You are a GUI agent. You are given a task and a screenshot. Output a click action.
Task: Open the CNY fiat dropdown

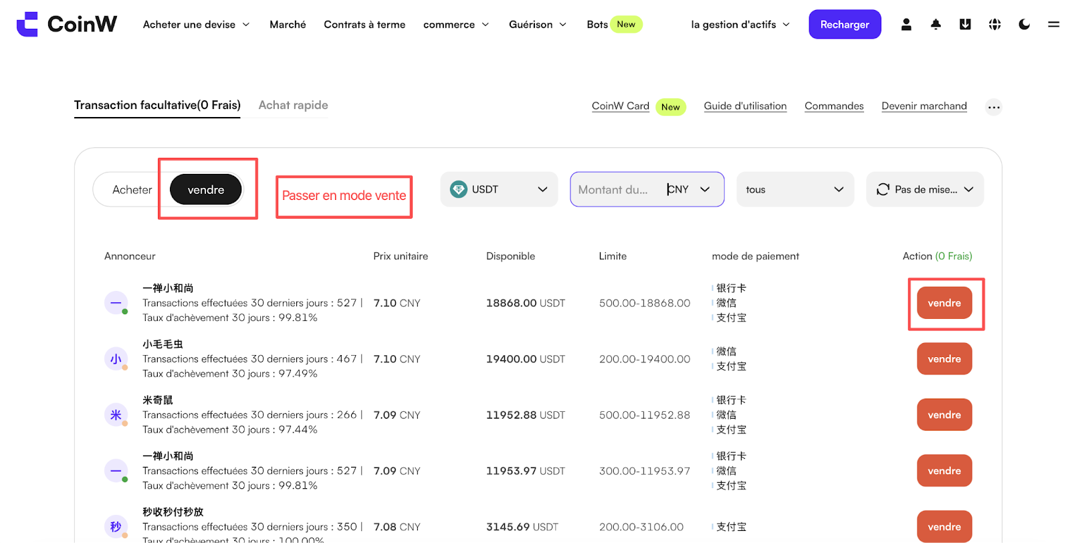689,189
